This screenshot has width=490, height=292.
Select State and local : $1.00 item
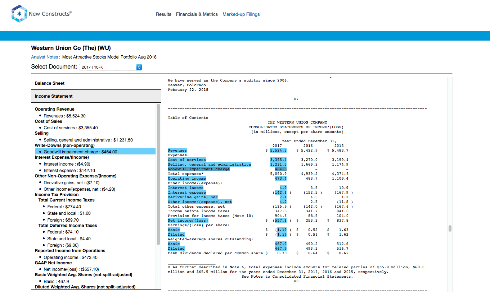pos(69,213)
